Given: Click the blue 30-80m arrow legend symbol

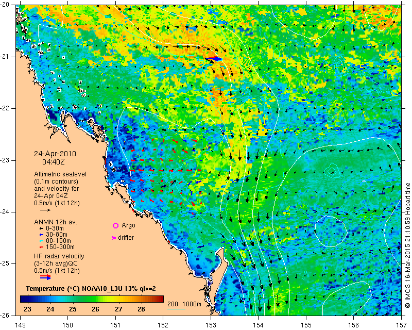Looking at the screenshot, I should [x=41, y=235].
